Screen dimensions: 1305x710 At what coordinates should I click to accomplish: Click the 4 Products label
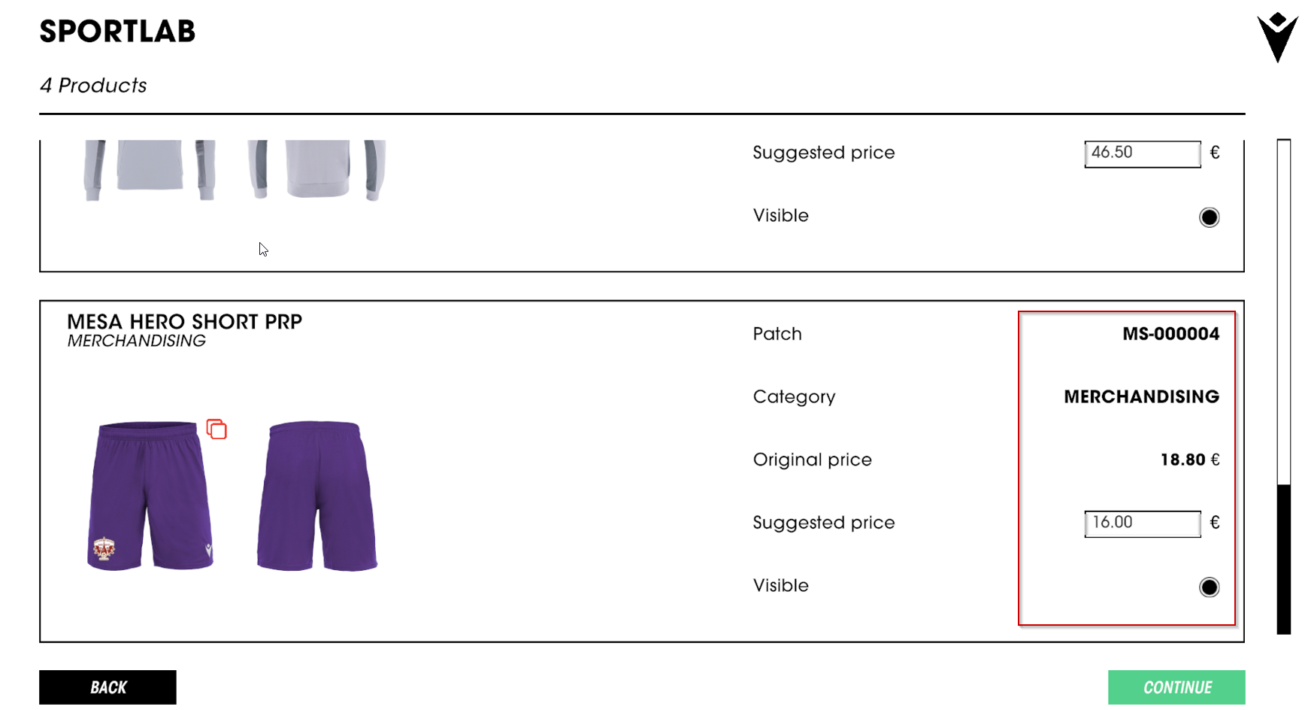point(93,86)
